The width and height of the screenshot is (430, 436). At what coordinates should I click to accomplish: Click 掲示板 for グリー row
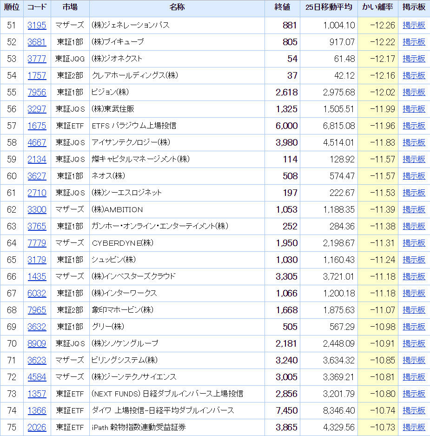coord(414,327)
